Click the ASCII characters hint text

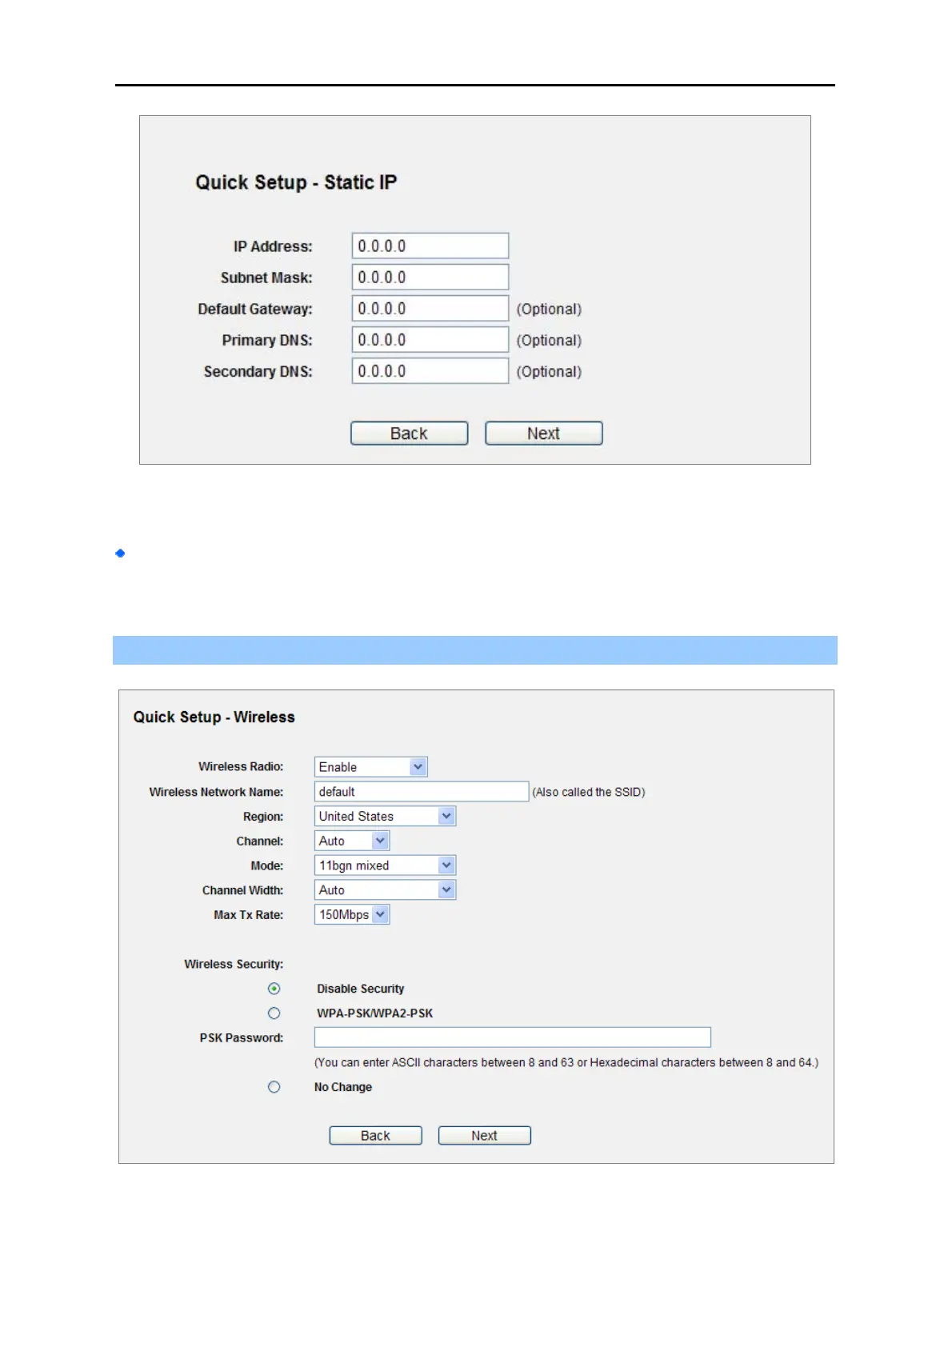[566, 1062]
